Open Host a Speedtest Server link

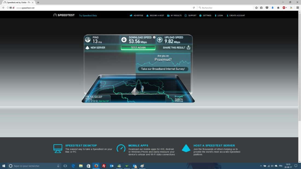click(x=214, y=146)
